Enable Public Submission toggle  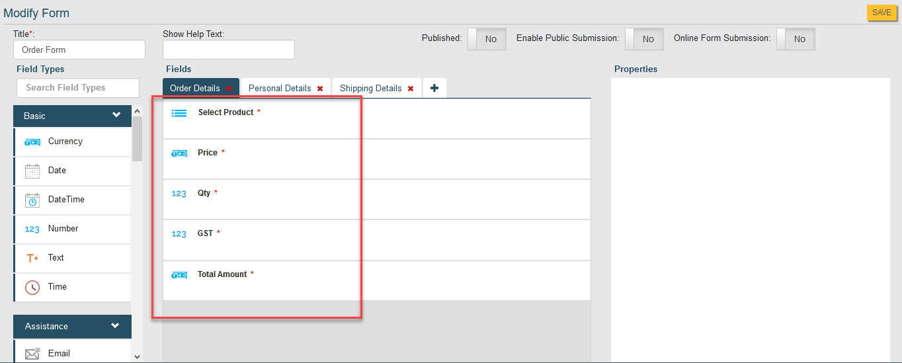644,39
